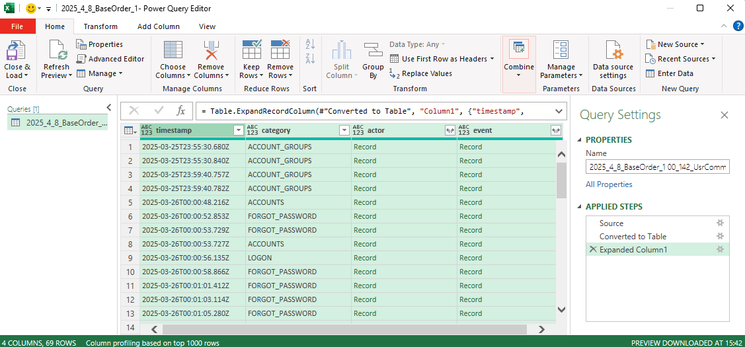Expand the formula bar
Screen dimensions: 745x347
click(559, 111)
